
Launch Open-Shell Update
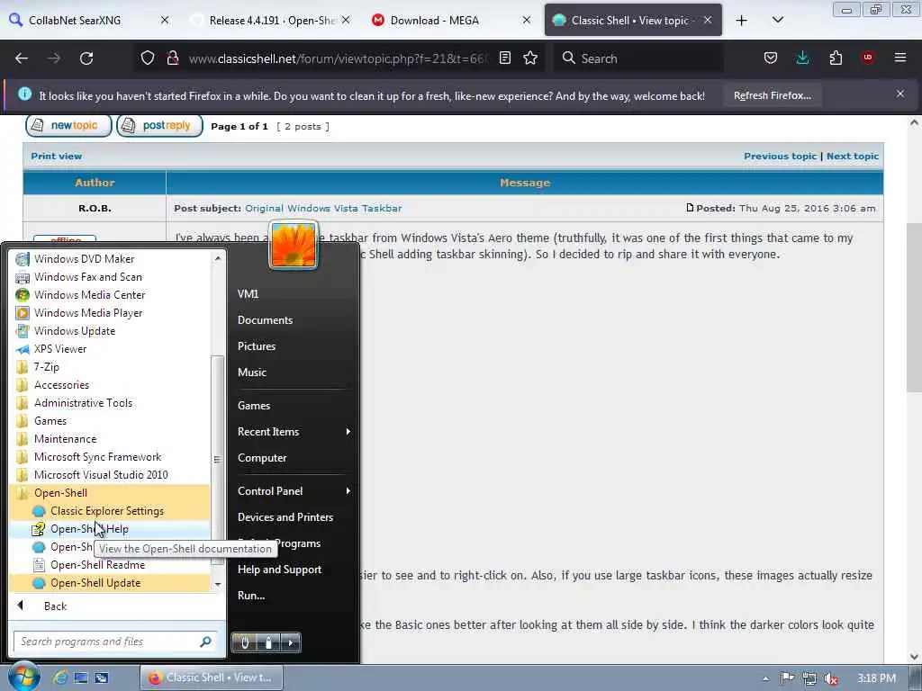click(x=110, y=583)
